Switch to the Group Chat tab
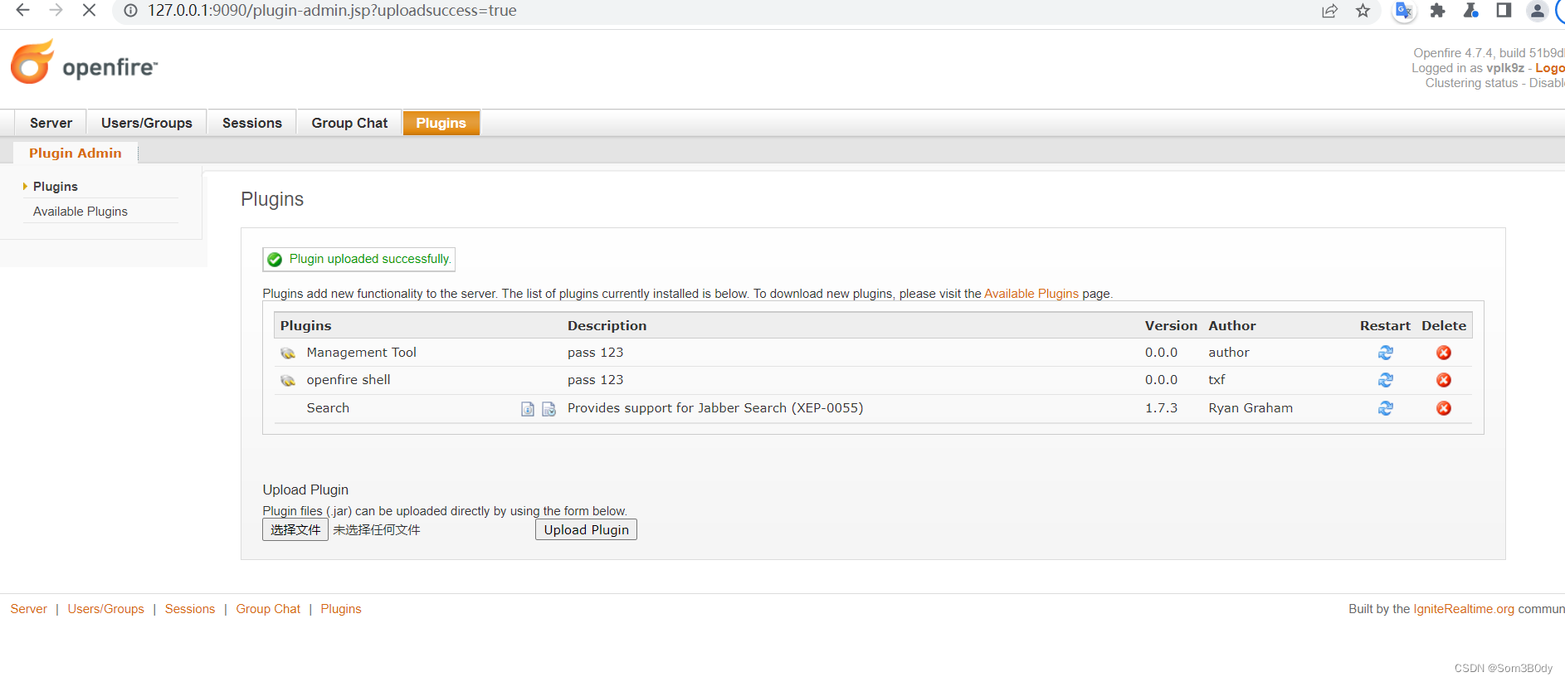This screenshot has height=682, width=1565. click(349, 123)
